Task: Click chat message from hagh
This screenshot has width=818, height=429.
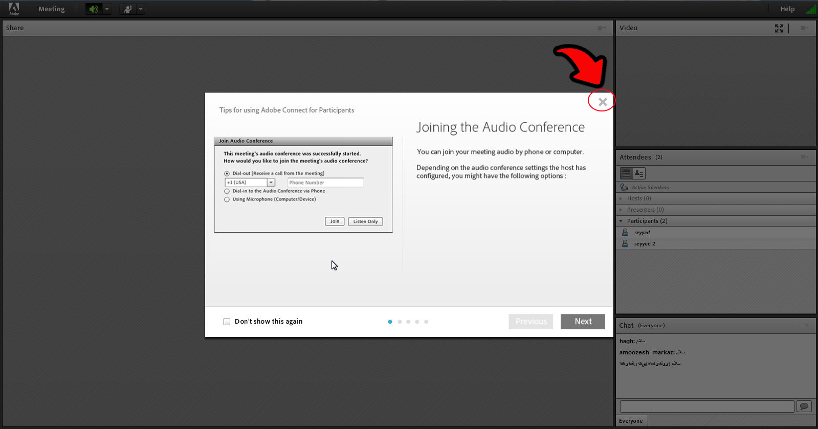Action: click(632, 341)
